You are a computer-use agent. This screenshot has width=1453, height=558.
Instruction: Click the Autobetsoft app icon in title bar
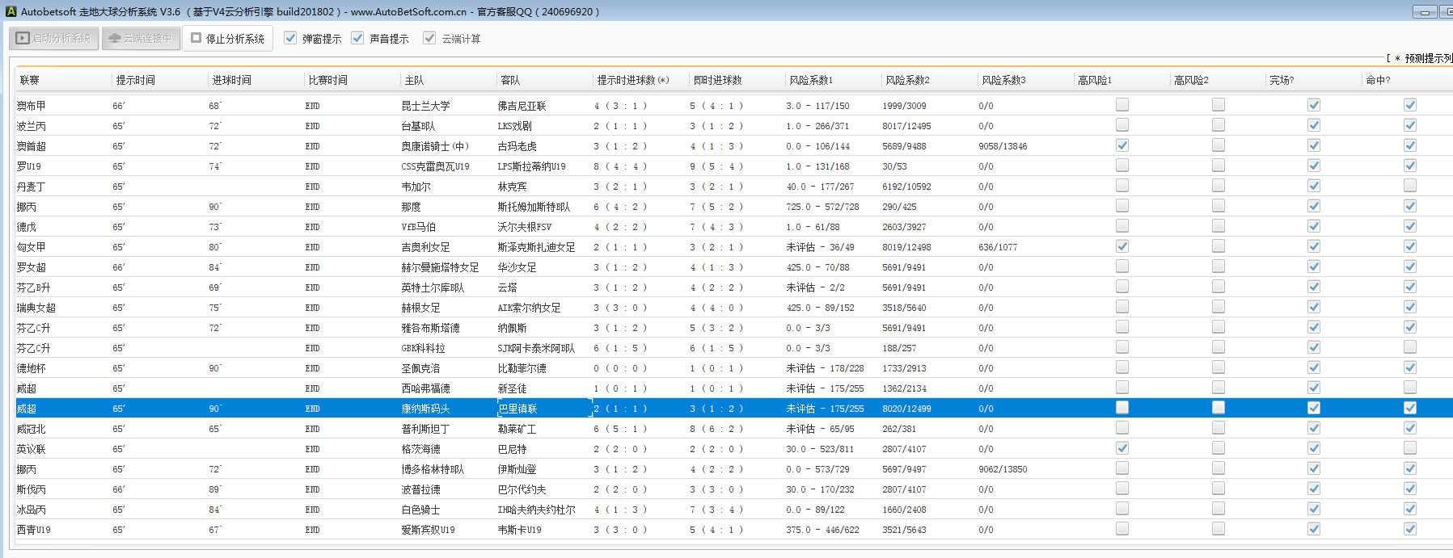click(11, 11)
